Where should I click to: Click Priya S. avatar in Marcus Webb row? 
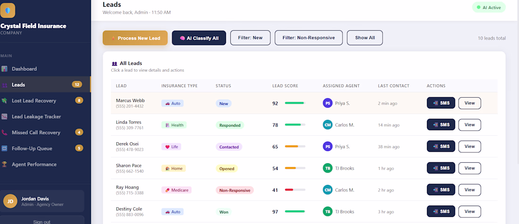327,103
